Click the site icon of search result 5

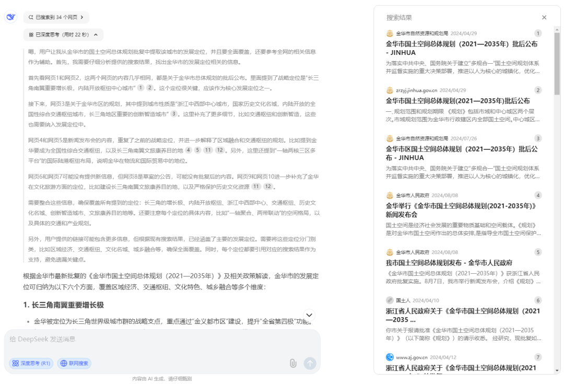(390, 252)
